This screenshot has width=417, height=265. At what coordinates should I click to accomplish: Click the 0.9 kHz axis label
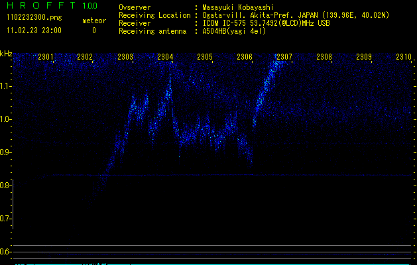6,152
